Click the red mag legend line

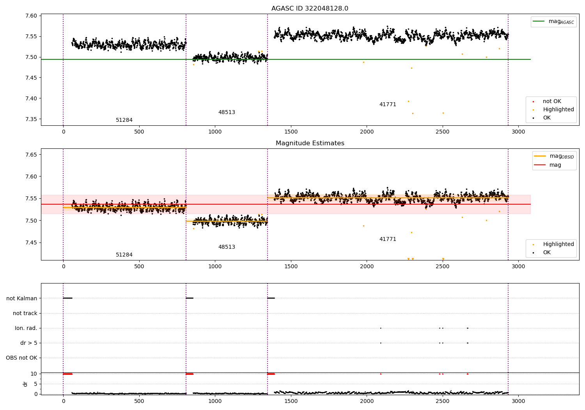pyautogui.click(x=540, y=165)
